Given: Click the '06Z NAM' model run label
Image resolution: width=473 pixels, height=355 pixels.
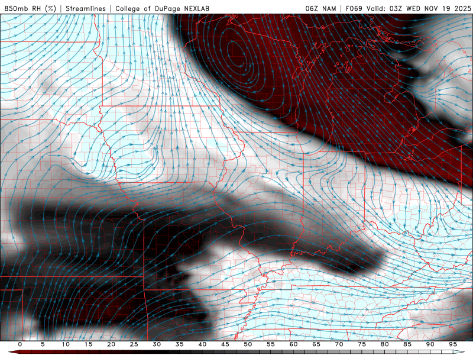Looking at the screenshot, I should coord(320,8).
